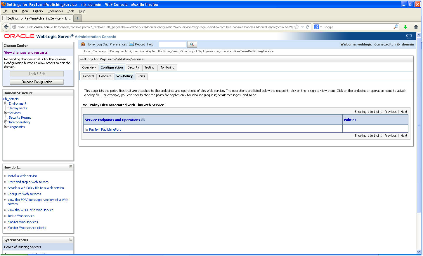Click Previous below the policy table

[390, 136]
